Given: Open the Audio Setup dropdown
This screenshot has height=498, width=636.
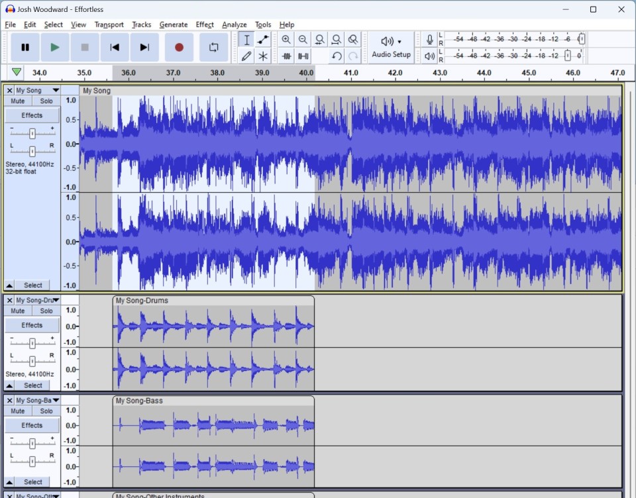Looking at the screenshot, I should coord(391,47).
